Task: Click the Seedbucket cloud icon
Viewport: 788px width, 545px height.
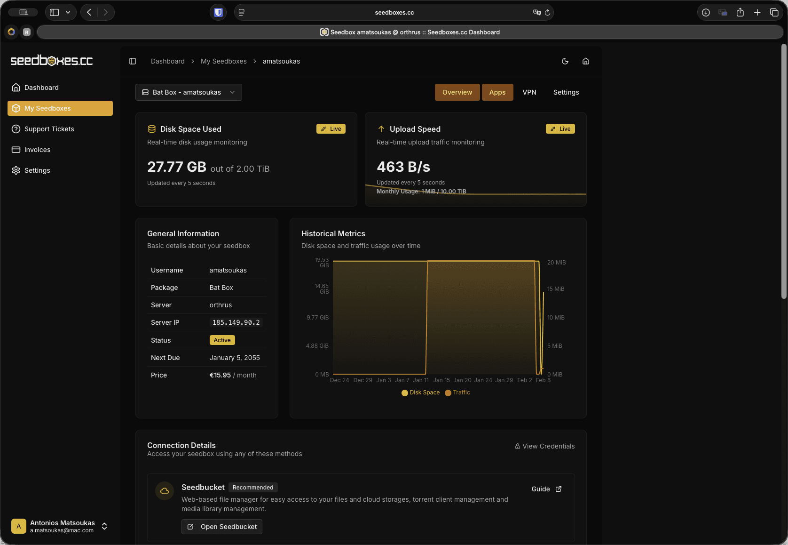Action: coord(165,491)
